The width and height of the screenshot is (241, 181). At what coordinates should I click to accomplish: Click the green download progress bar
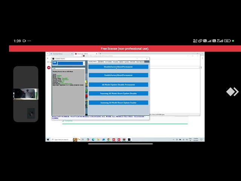(x=125, y=124)
